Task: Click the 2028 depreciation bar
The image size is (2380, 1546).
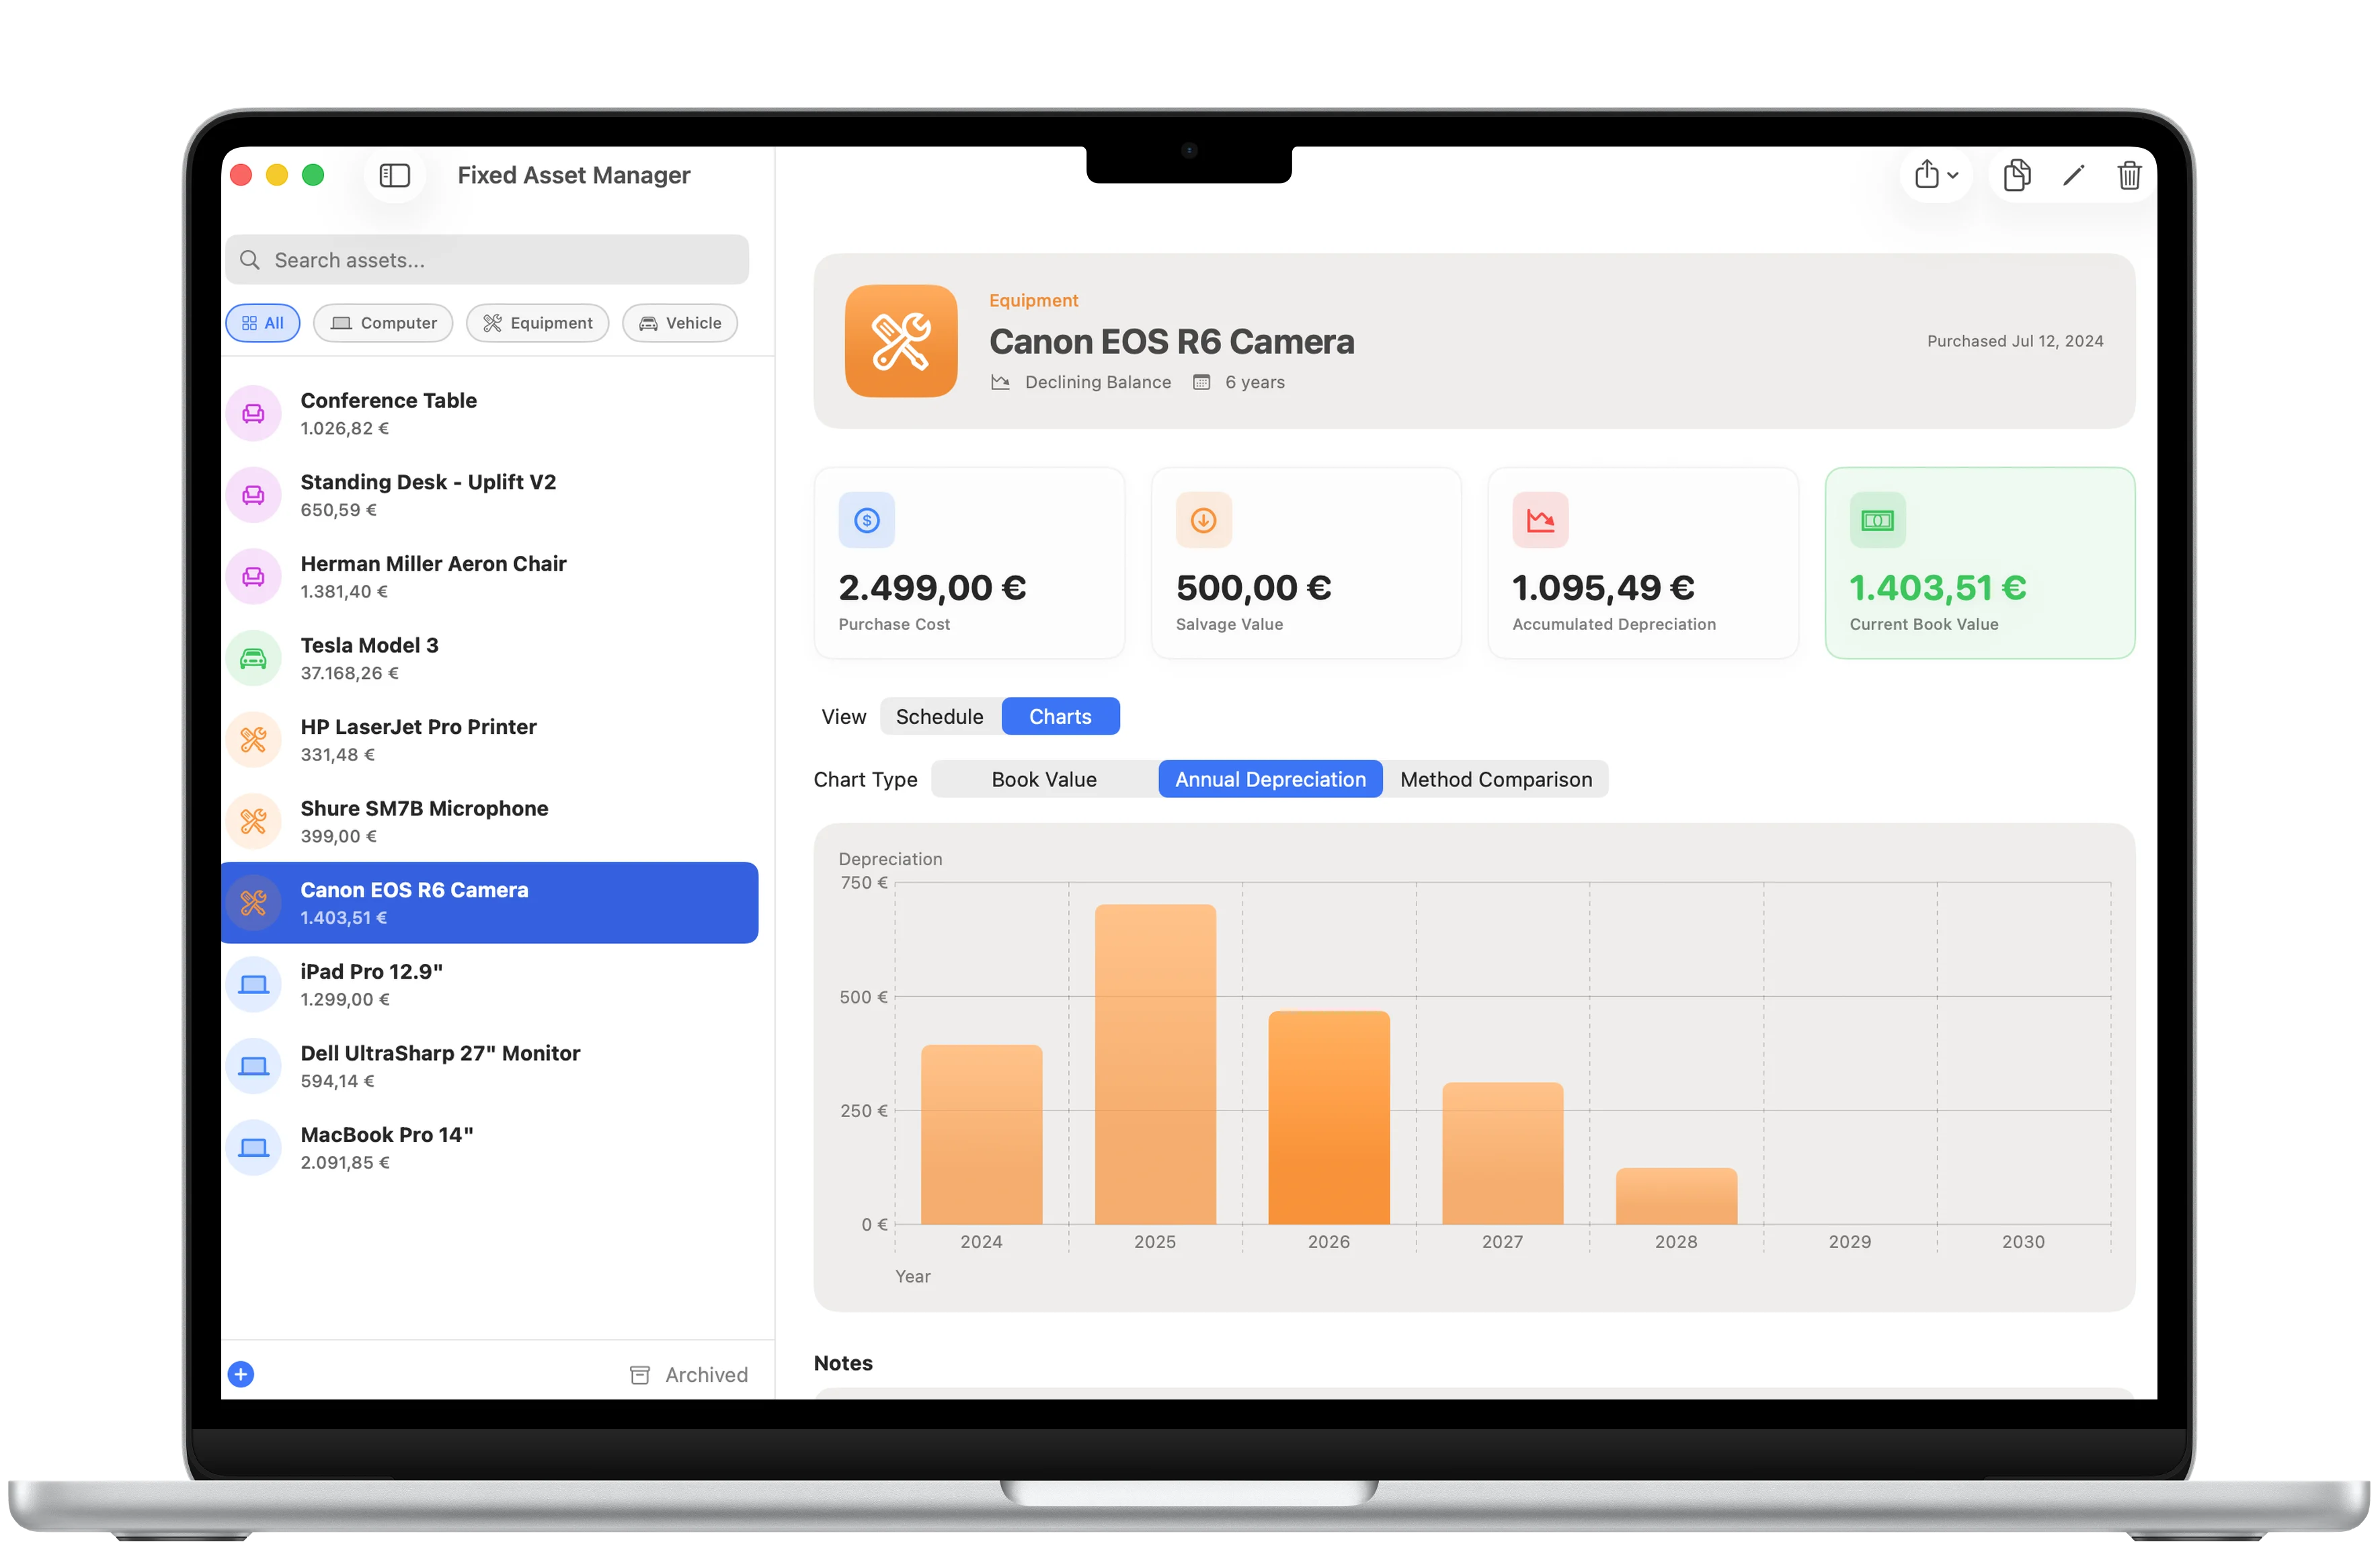Action: (1677, 1197)
